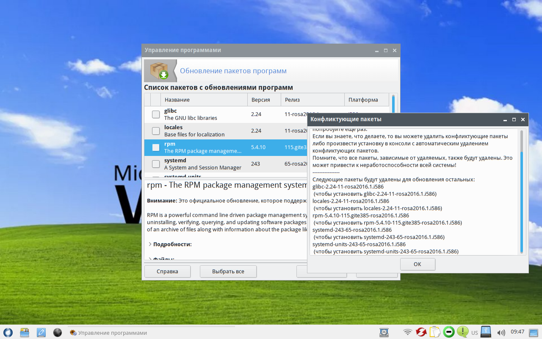Screen dimensions: 542x339
Task: Click the systemd version 243 cell
Action: (x=255, y=164)
